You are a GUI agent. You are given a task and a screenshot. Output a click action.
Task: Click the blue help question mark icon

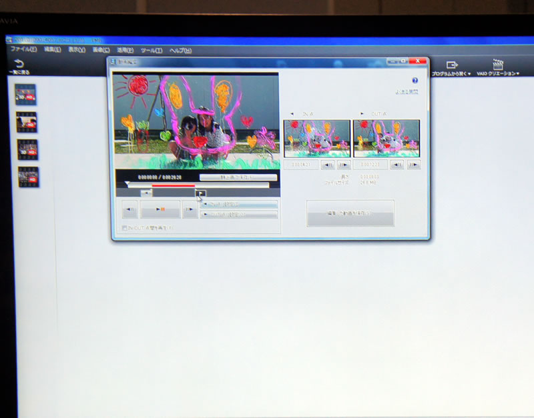pos(415,81)
